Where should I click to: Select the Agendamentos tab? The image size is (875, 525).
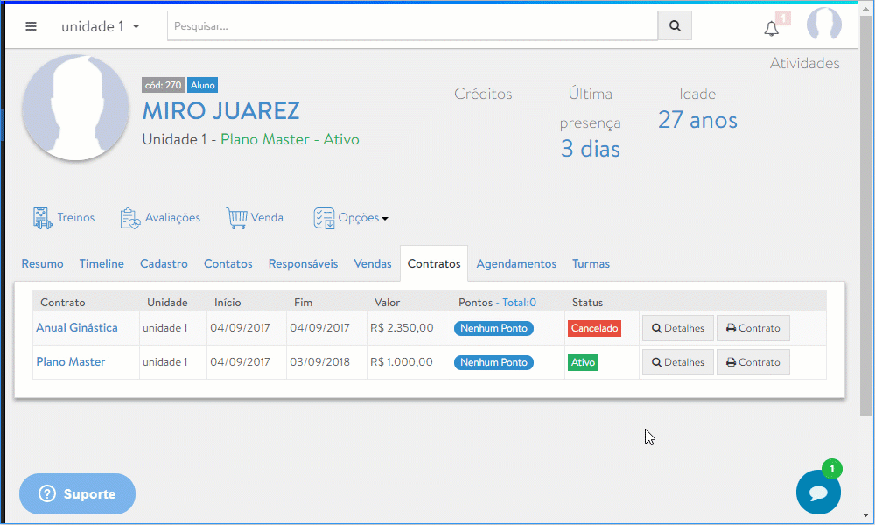pos(516,263)
